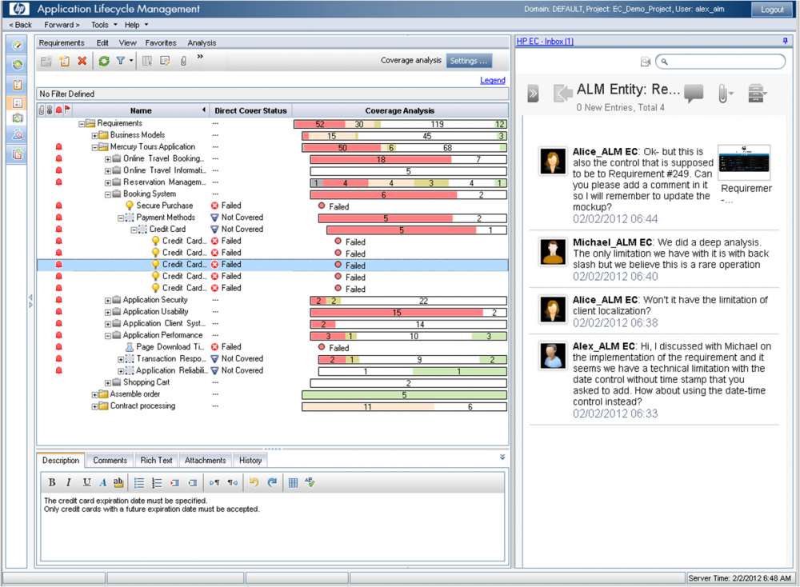Open the Edit menu
The height and width of the screenshot is (587, 800).
tap(102, 43)
